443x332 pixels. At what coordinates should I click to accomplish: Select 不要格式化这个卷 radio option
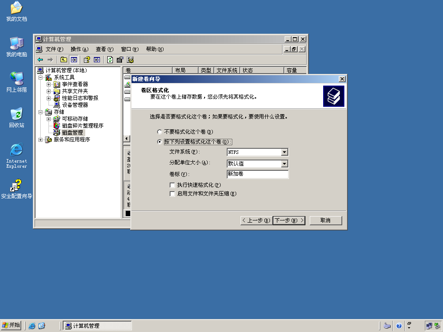point(159,132)
